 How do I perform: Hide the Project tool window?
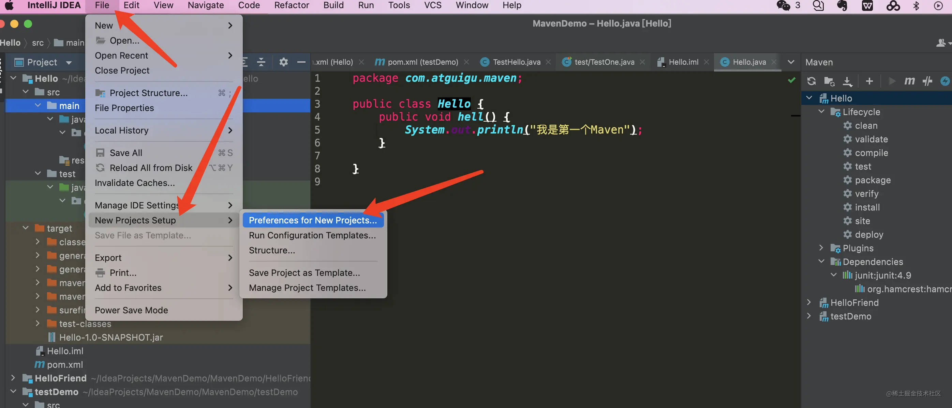pyautogui.click(x=301, y=62)
